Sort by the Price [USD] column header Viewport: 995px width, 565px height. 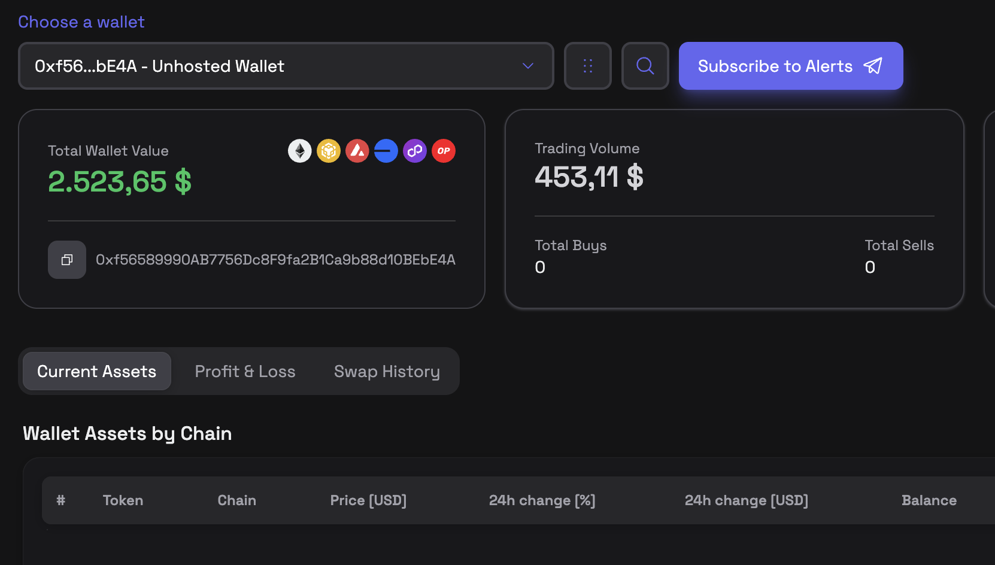(368, 500)
